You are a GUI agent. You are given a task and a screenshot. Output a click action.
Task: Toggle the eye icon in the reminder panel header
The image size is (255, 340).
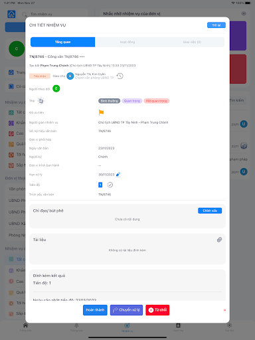244,14
